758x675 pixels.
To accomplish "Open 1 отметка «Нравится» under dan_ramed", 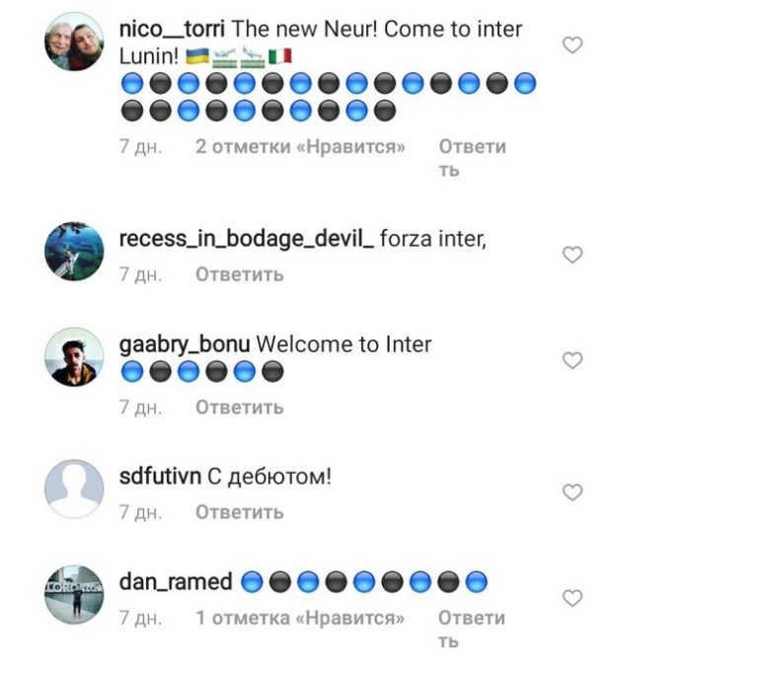I will click(300, 618).
